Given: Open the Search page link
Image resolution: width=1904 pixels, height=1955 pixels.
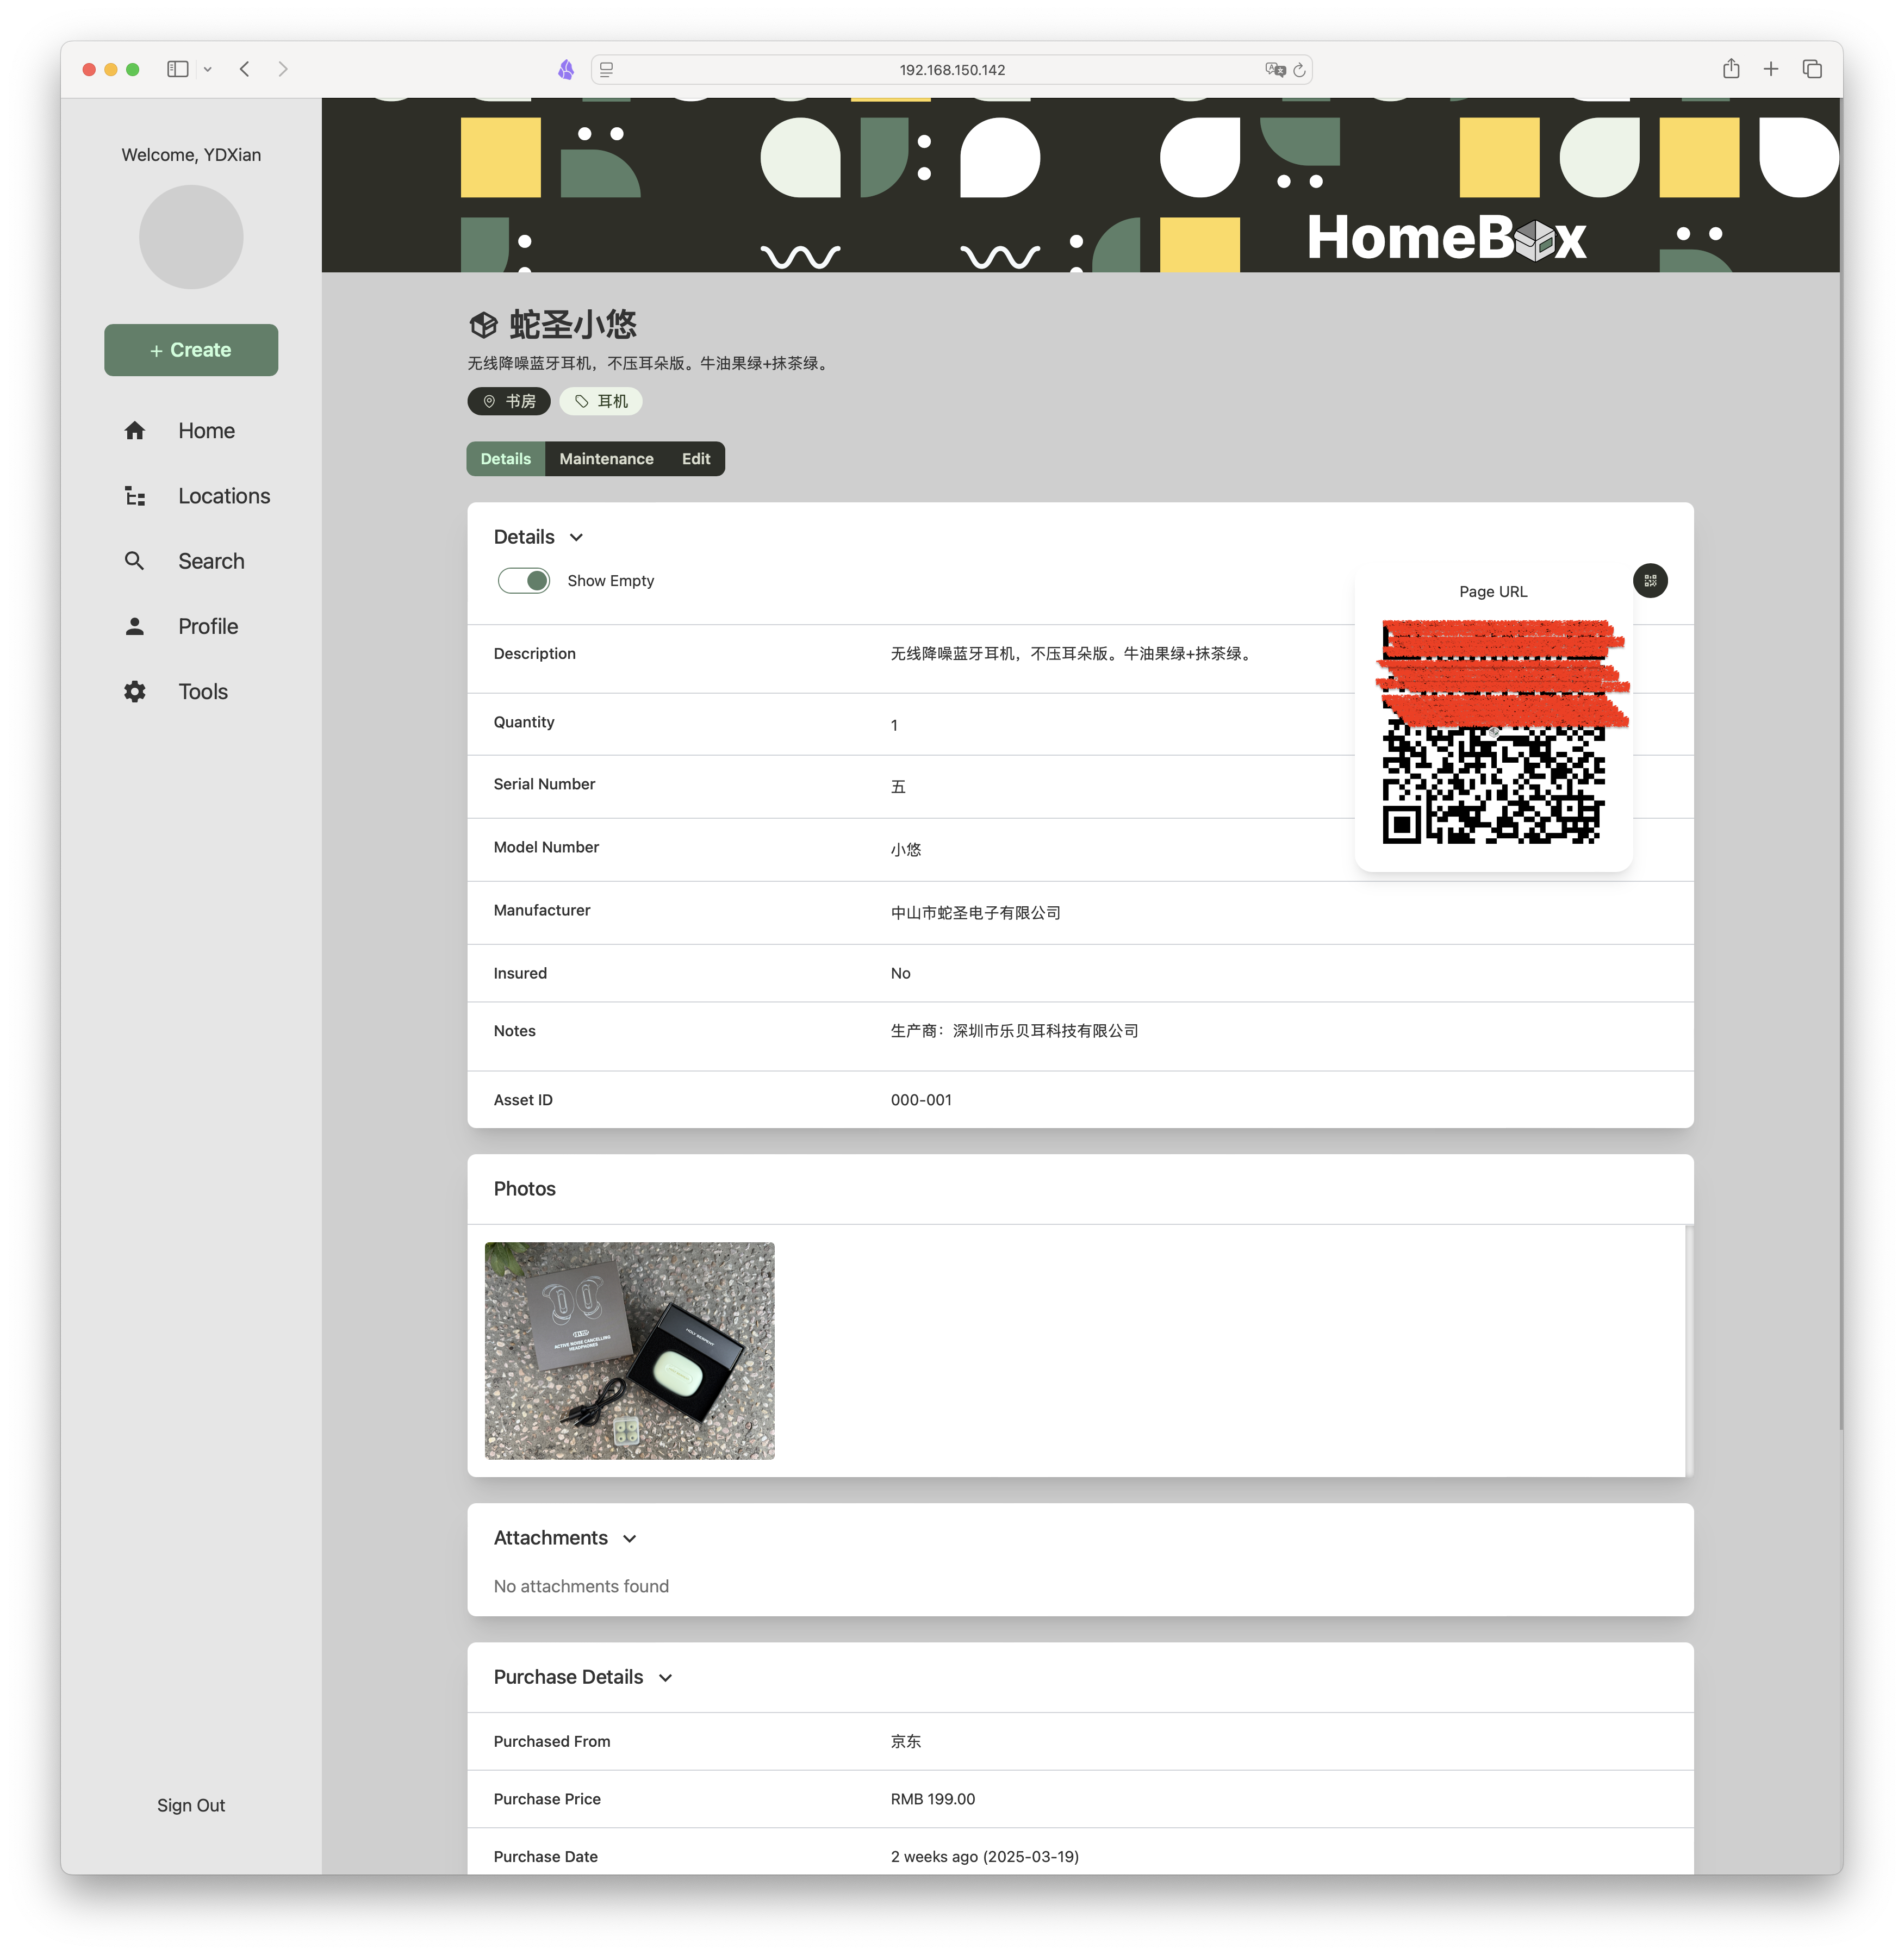Looking at the screenshot, I should (211, 561).
